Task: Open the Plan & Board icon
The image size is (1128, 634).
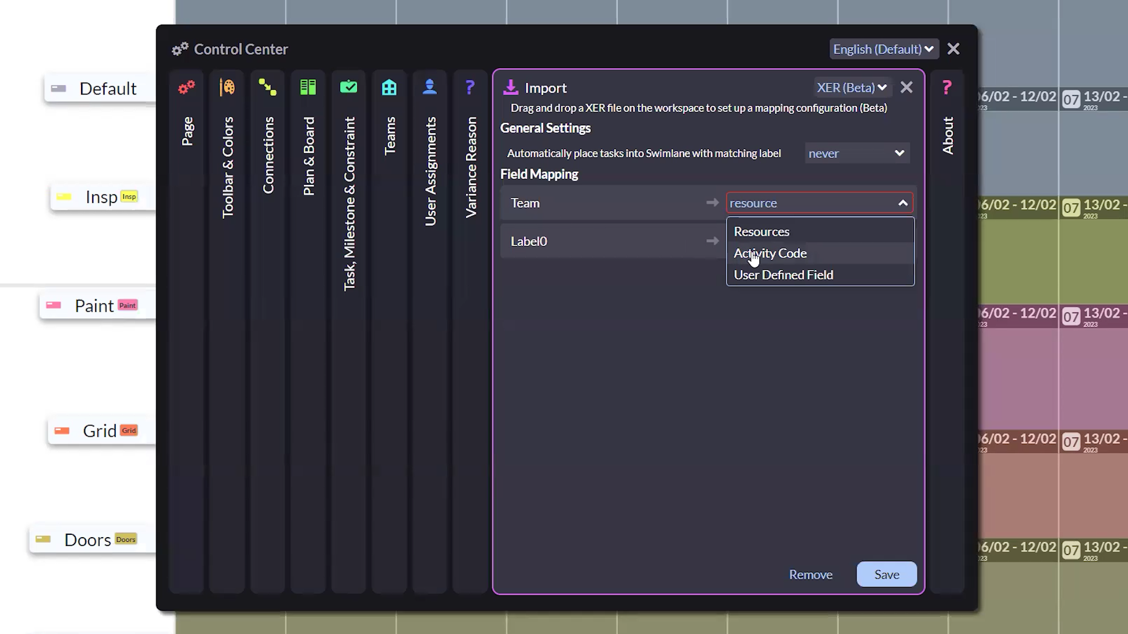Action: click(x=308, y=87)
